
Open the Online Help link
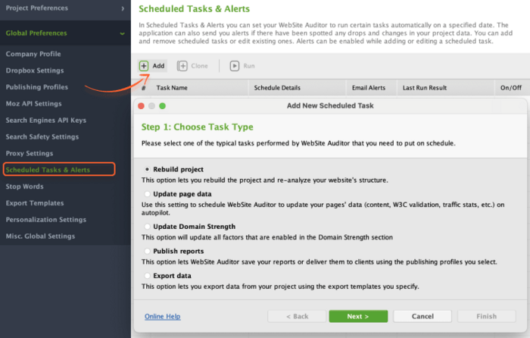[163, 316]
